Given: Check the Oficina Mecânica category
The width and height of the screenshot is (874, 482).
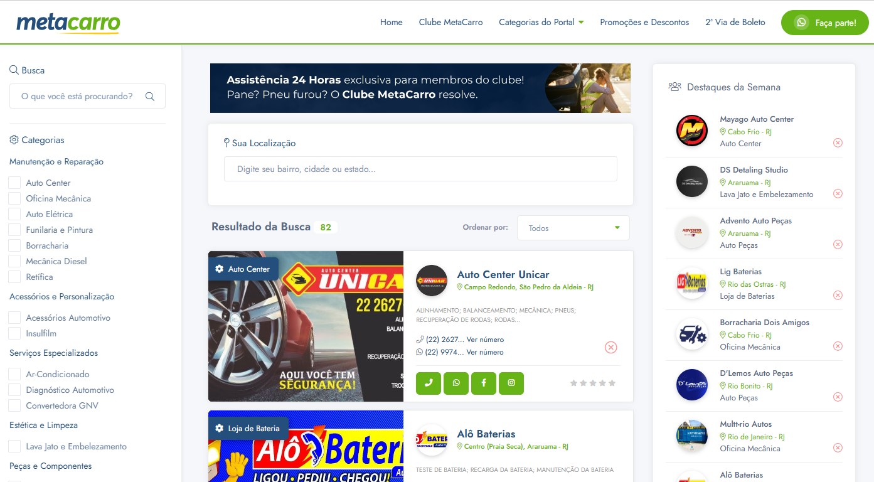Looking at the screenshot, I should coord(14,198).
